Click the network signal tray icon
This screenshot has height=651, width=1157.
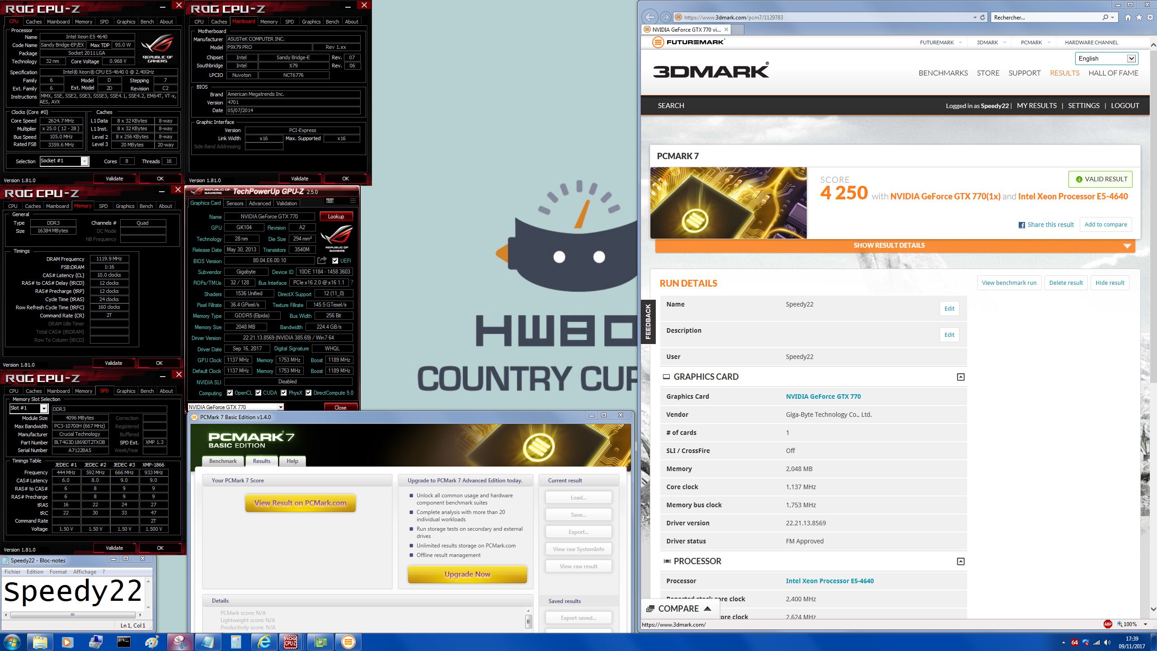point(1096,642)
